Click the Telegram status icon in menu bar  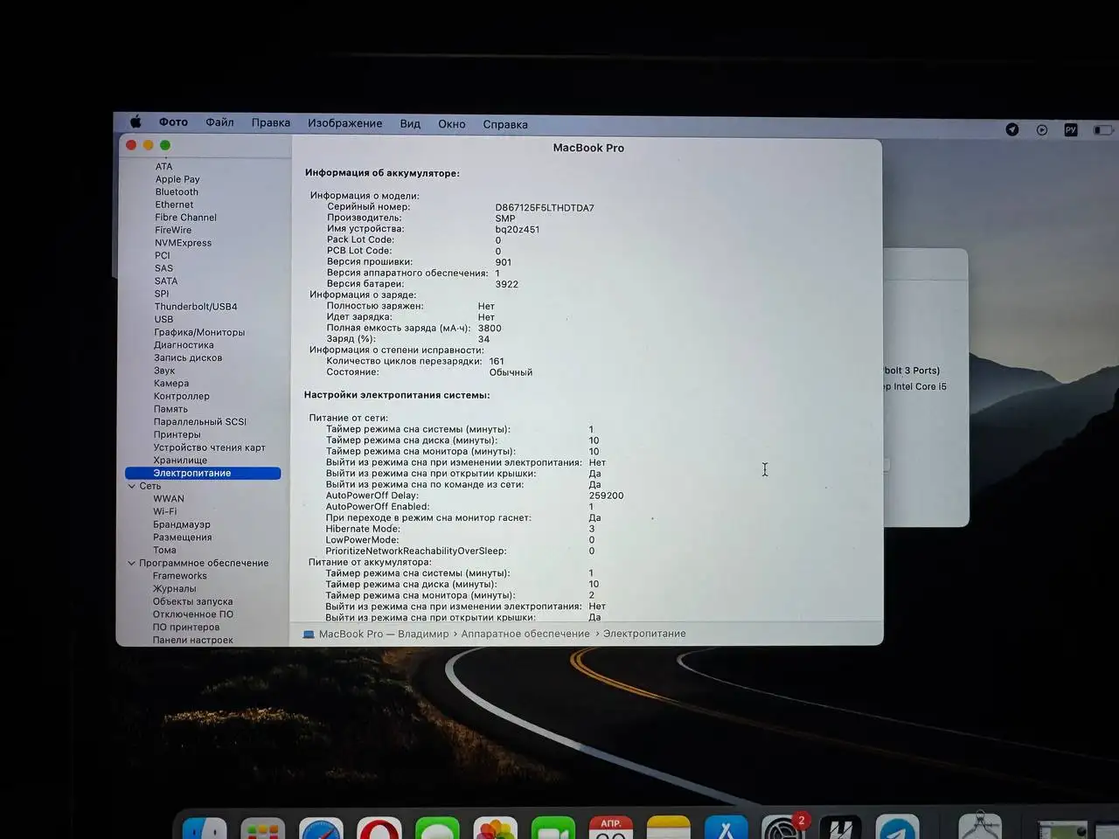coord(1012,129)
